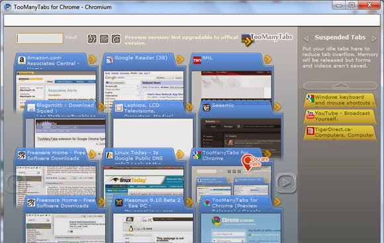Suspend the NHL tab using its orange arrow
The image size is (384, 243).
point(267,59)
